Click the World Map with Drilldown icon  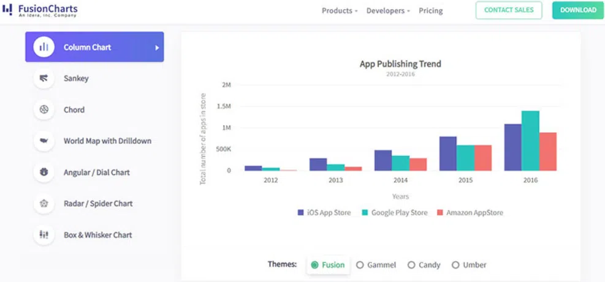pos(44,141)
